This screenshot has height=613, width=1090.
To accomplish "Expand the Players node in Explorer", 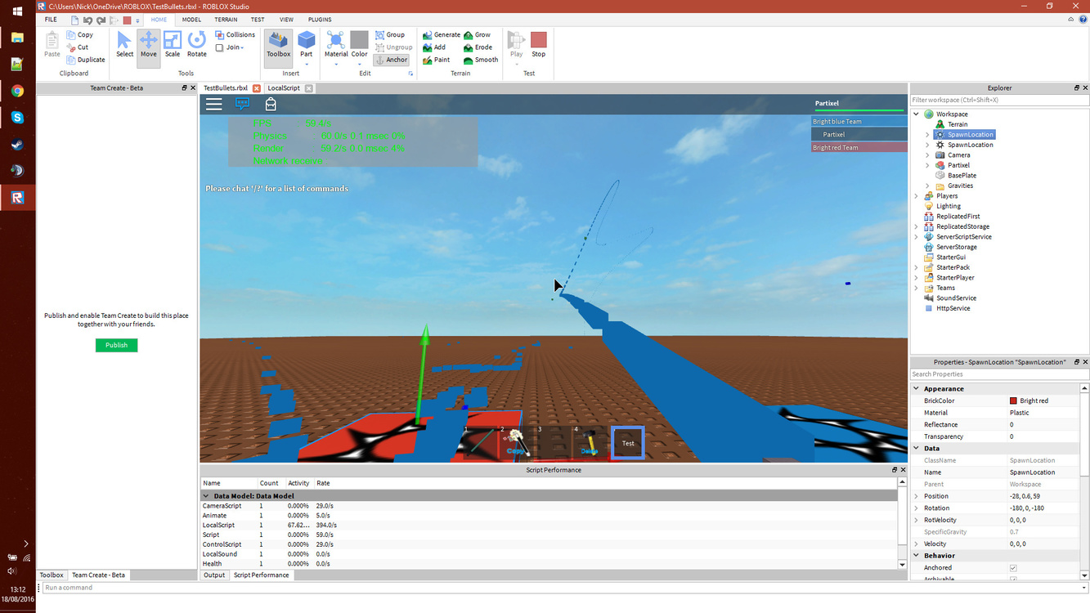I will click(x=917, y=196).
